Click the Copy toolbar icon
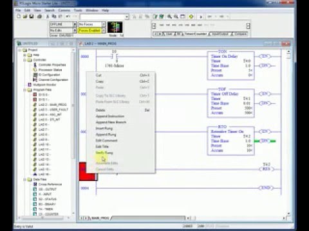309x231 pixels. click(x=54, y=17)
